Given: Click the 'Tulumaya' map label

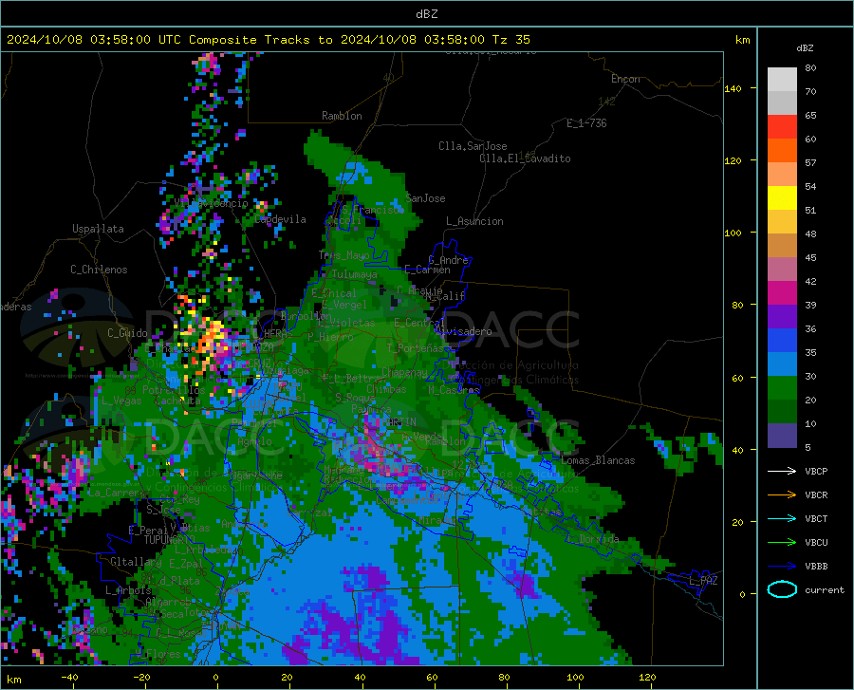Looking at the screenshot, I should pyautogui.click(x=354, y=274).
